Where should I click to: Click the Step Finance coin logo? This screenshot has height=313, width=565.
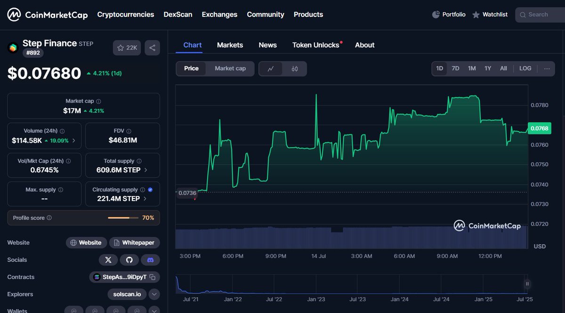pos(13,47)
